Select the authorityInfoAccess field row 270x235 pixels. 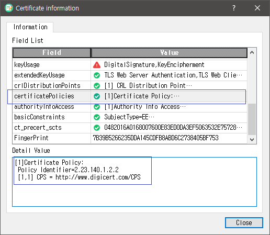click(130, 107)
